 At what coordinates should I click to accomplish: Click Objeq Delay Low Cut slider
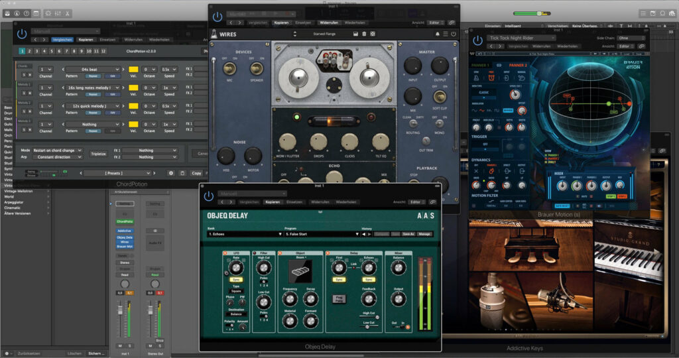pyautogui.click(x=369, y=327)
